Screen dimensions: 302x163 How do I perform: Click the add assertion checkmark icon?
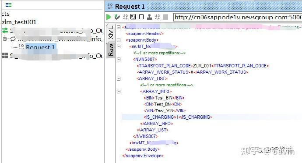[x=117, y=17]
